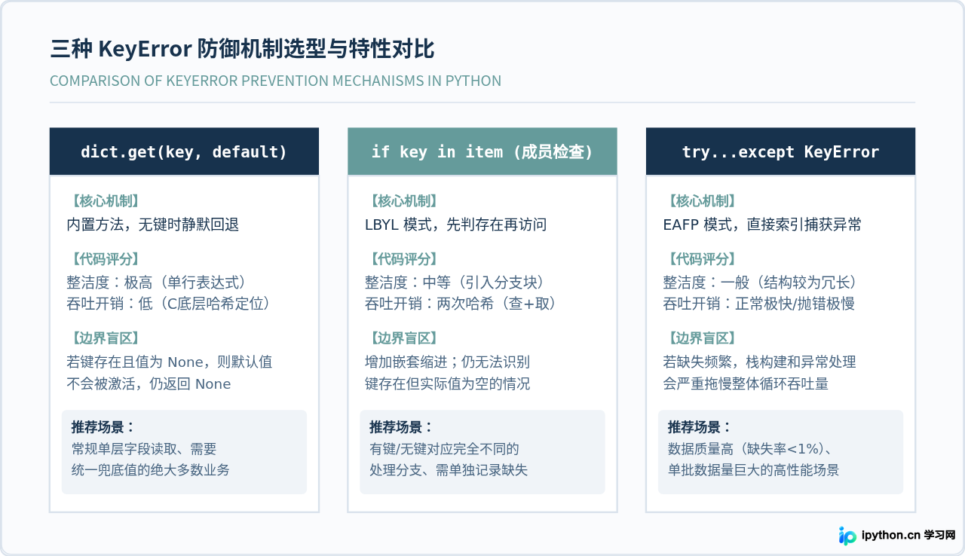Click '吞吐开销：两次哈希（查+取）'
Screen dimensions: 965x556
[462, 304]
